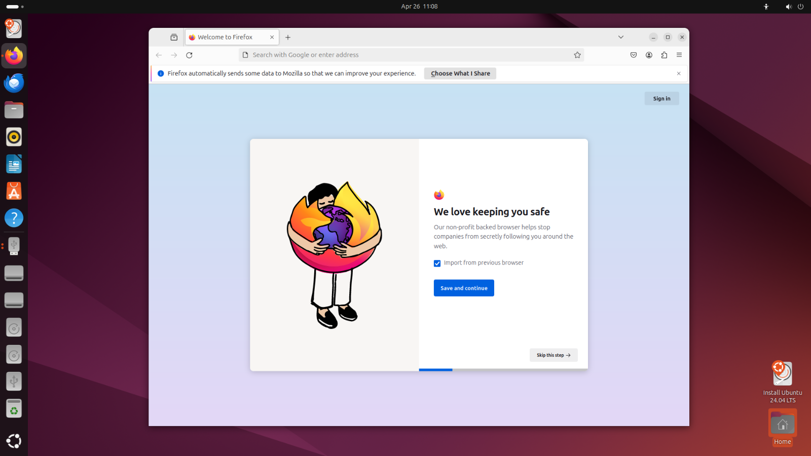Open the Install Ubuntu dock launcher at top
The width and height of the screenshot is (811, 456).
click(14, 28)
